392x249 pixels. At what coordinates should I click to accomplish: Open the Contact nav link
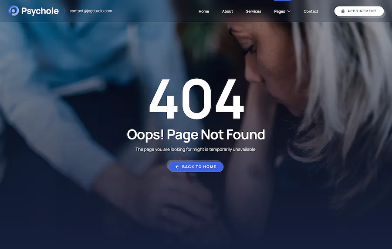pyautogui.click(x=311, y=11)
